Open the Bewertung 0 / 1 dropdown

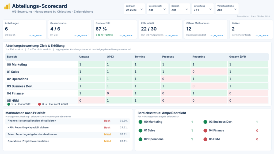coord(203,9)
